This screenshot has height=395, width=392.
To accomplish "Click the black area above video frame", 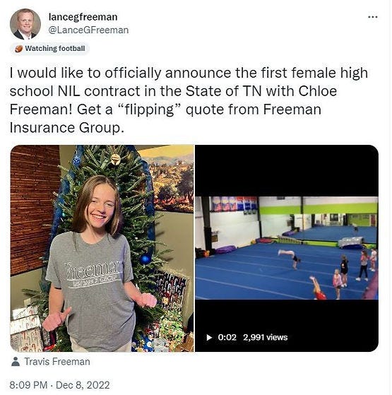I will [x=287, y=170].
